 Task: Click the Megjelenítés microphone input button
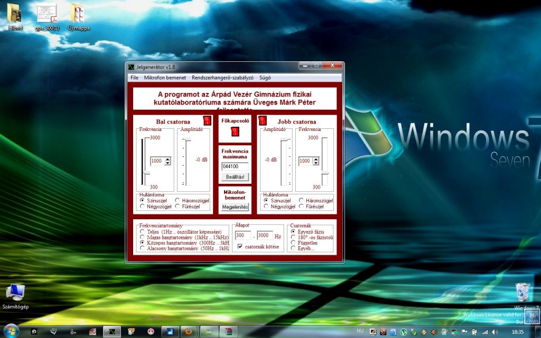tap(235, 207)
